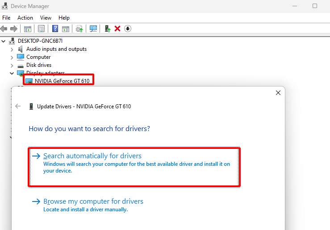Click the Device Manager title bar icon
The width and height of the screenshot is (330, 230).
[x=5, y=6]
